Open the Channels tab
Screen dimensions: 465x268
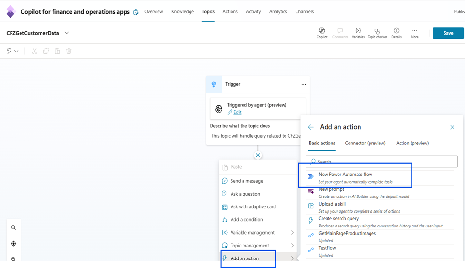(304, 11)
